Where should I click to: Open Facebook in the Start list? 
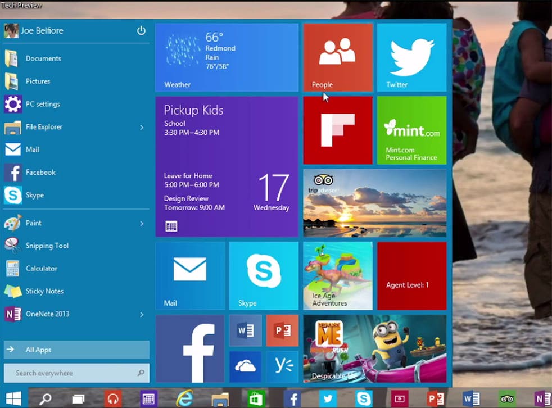coord(76,173)
